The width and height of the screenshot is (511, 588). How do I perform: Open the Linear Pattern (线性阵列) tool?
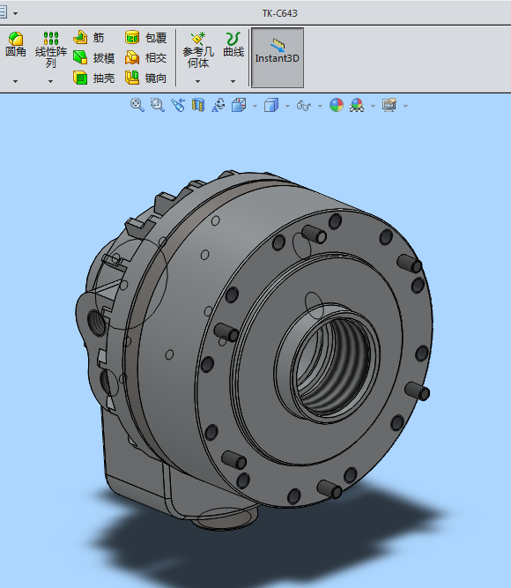click(x=50, y=49)
